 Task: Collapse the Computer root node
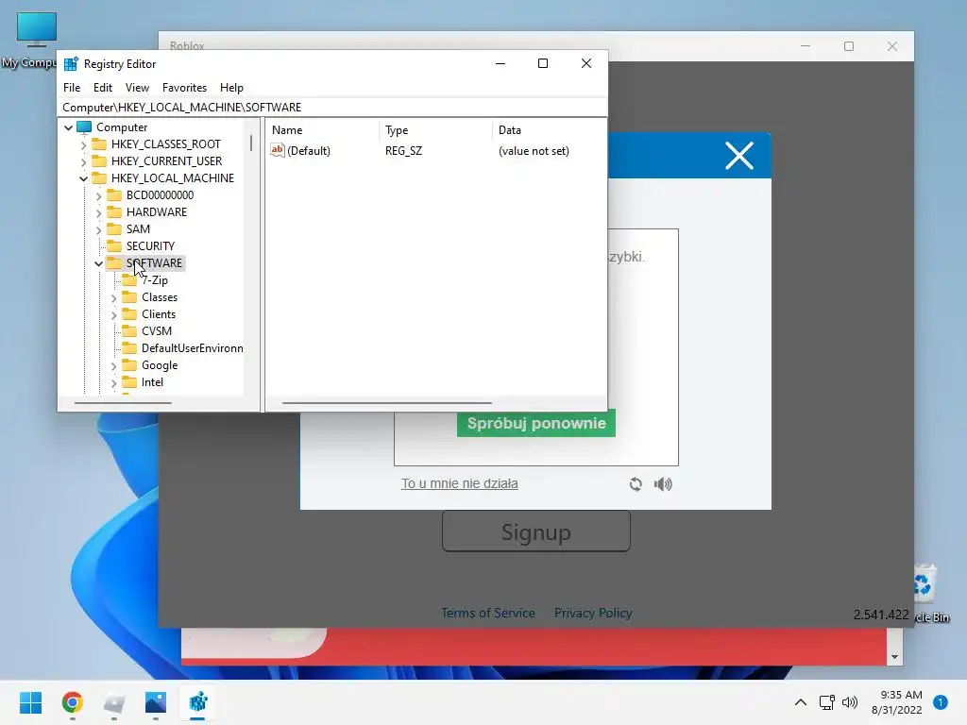68,127
